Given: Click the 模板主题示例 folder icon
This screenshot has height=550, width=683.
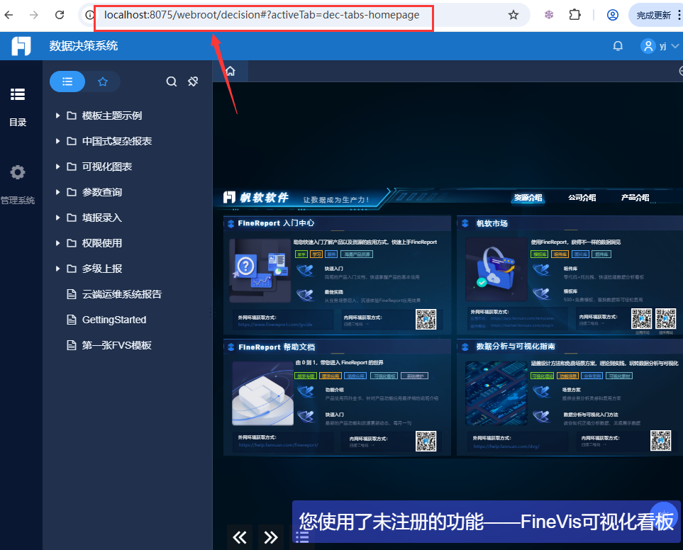Looking at the screenshot, I should click(72, 116).
